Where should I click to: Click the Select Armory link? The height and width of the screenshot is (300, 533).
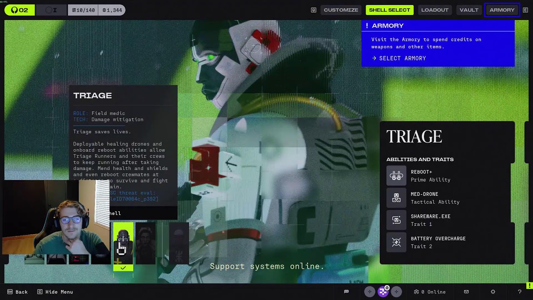399,58
